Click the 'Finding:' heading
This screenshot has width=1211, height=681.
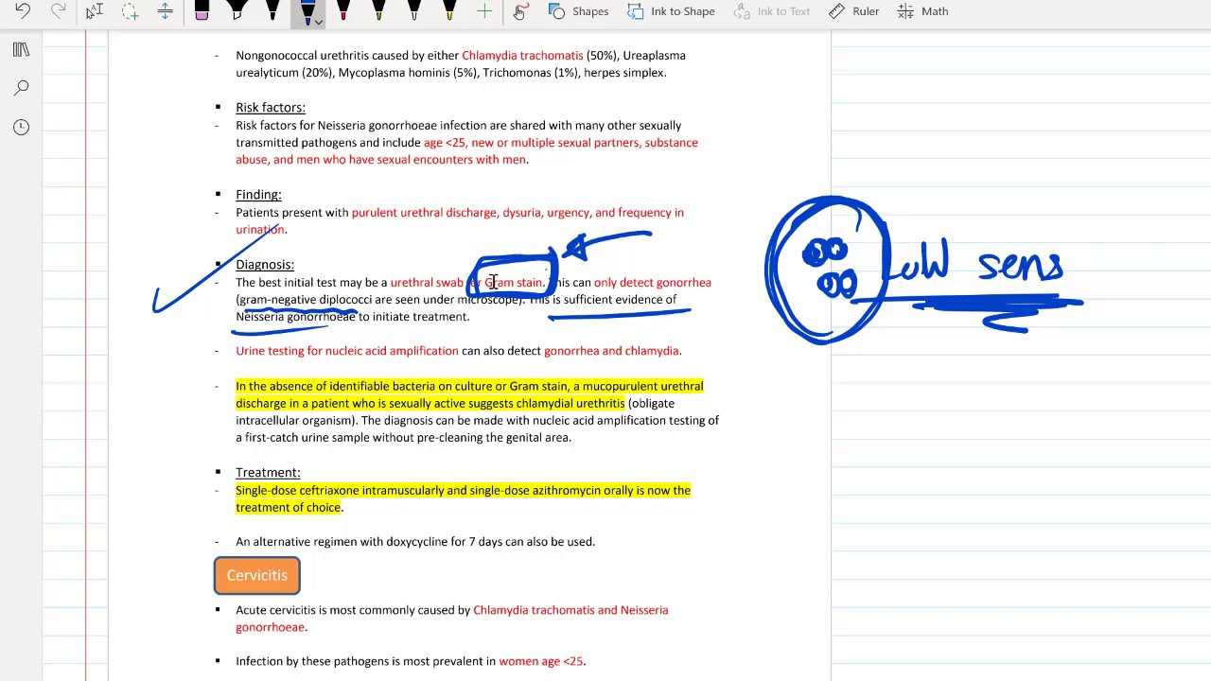click(x=258, y=195)
